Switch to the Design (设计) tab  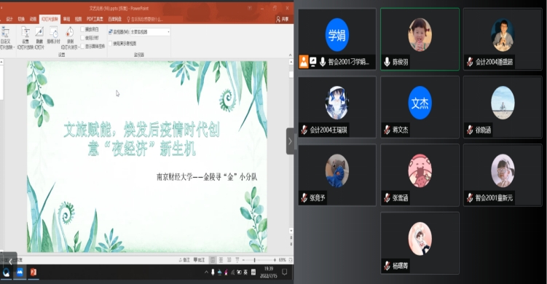pyautogui.click(x=9, y=19)
